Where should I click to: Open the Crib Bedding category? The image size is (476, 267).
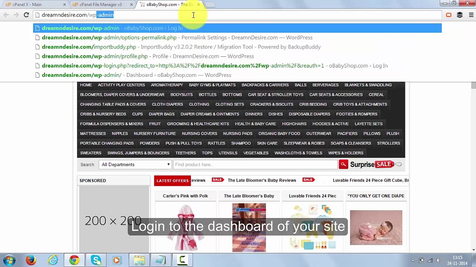[313, 104]
